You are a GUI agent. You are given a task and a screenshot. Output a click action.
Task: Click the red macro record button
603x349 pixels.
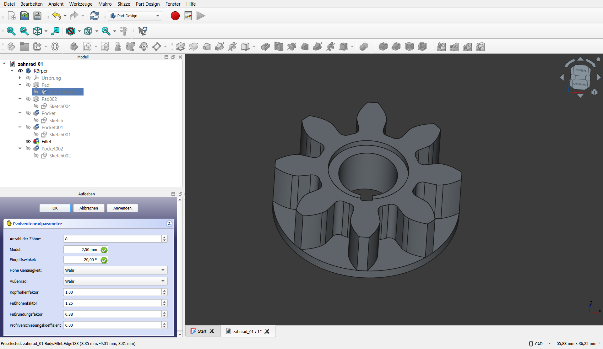click(x=175, y=16)
